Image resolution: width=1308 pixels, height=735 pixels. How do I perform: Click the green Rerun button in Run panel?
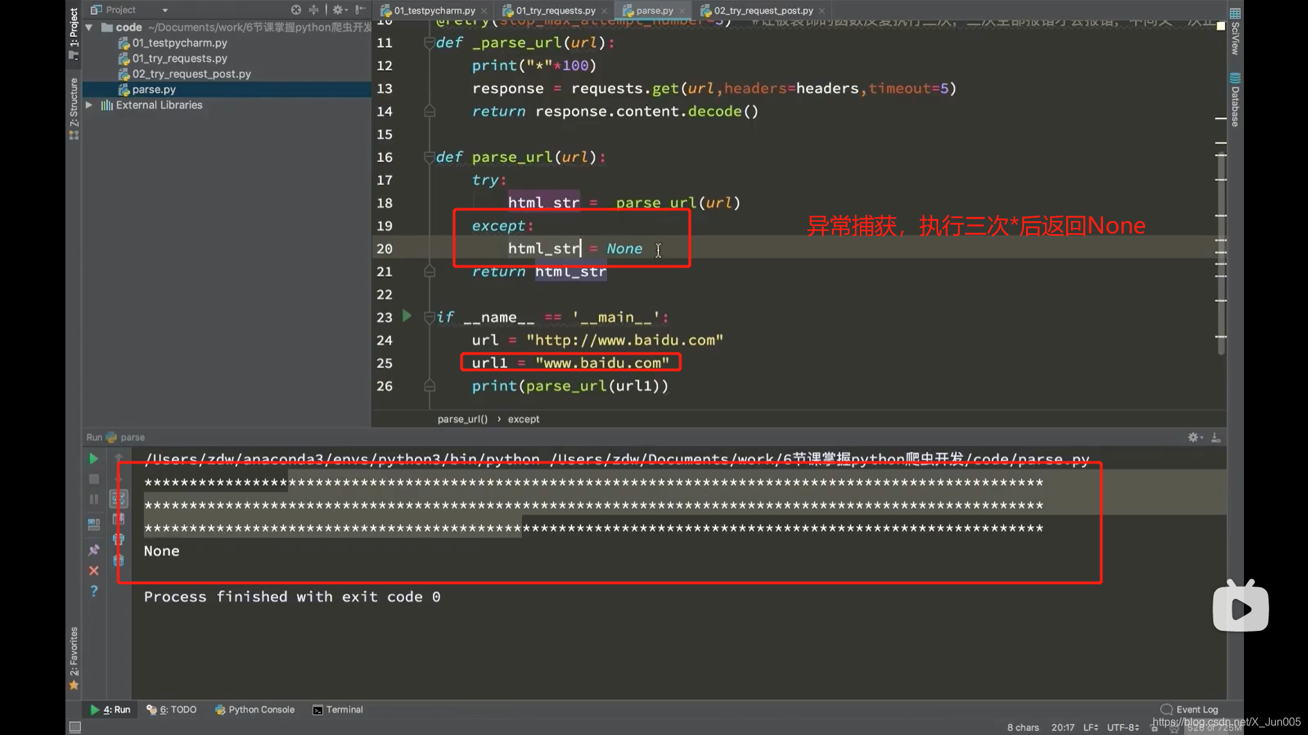[93, 459]
